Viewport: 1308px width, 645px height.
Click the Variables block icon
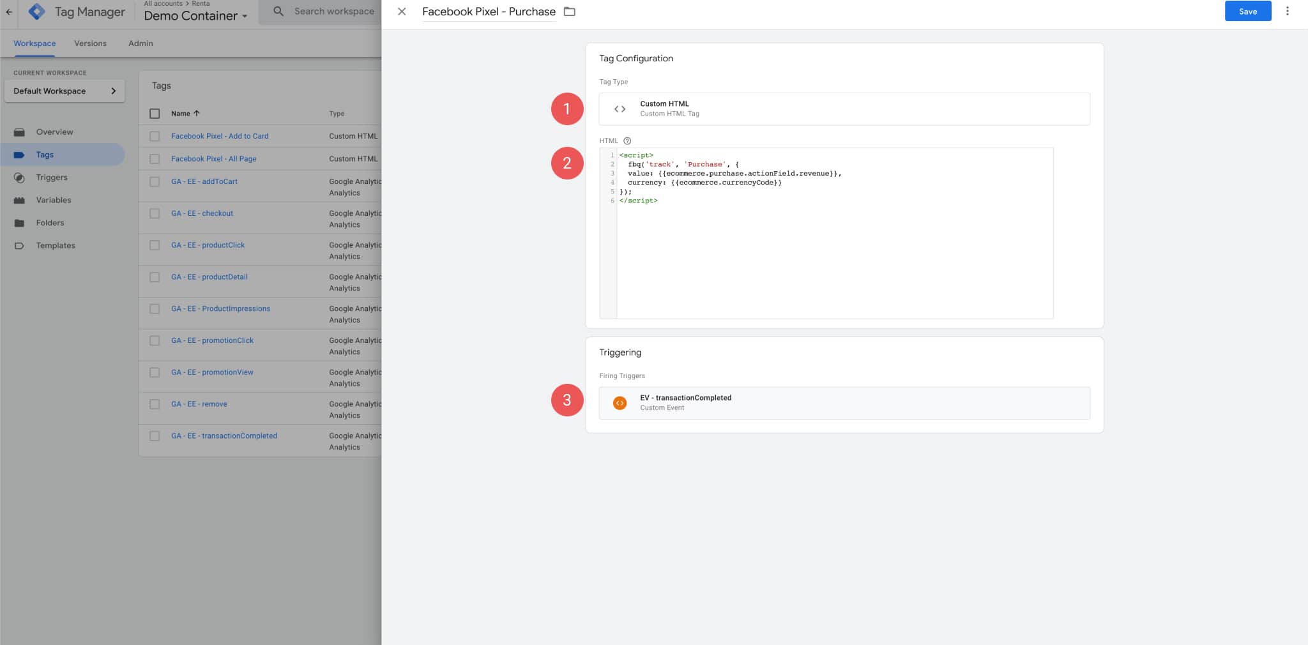click(19, 200)
